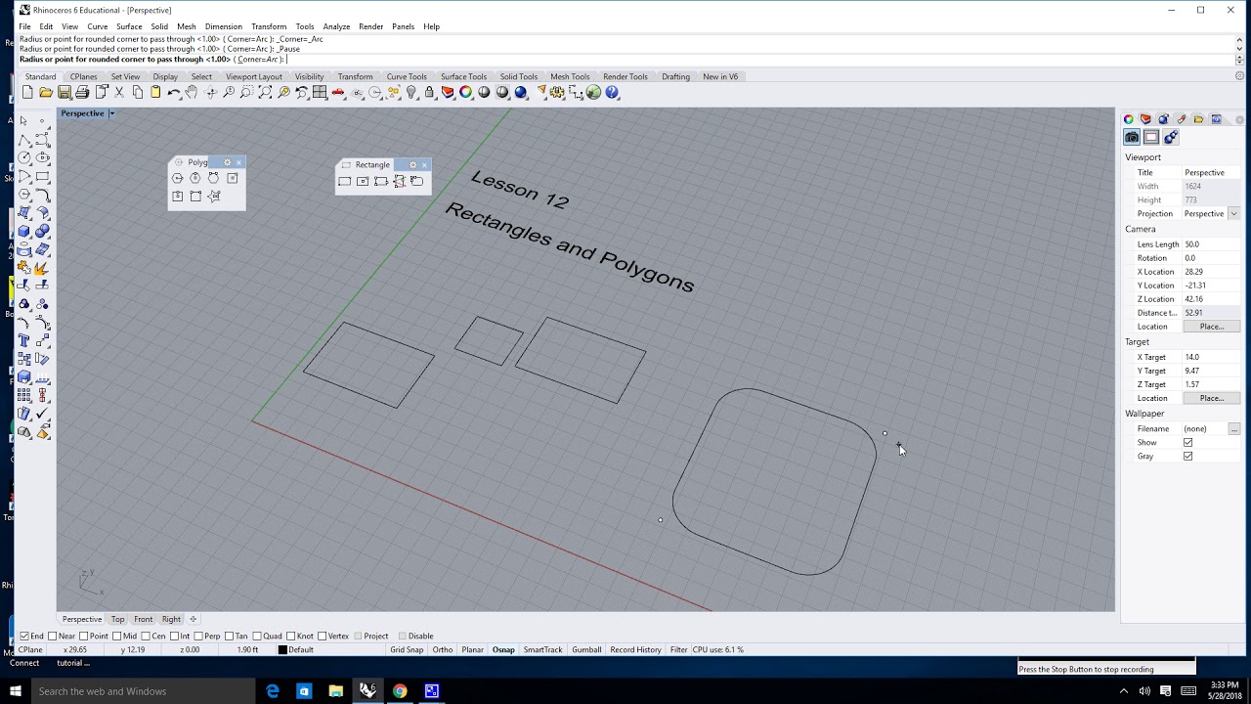Click the Target Location Place button
This screenshot has width=1251, height=704.
[x=1211, y=398]
